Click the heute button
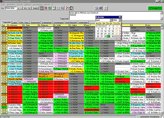164x118 pixels. [35, 8]
